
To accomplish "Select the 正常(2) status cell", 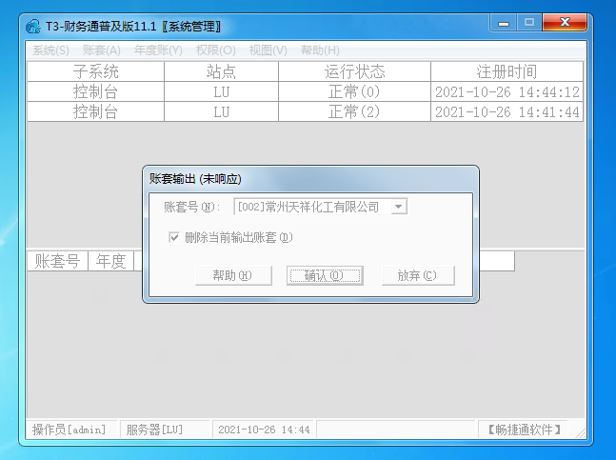I will pyautogui.click(x=354, y=112).
